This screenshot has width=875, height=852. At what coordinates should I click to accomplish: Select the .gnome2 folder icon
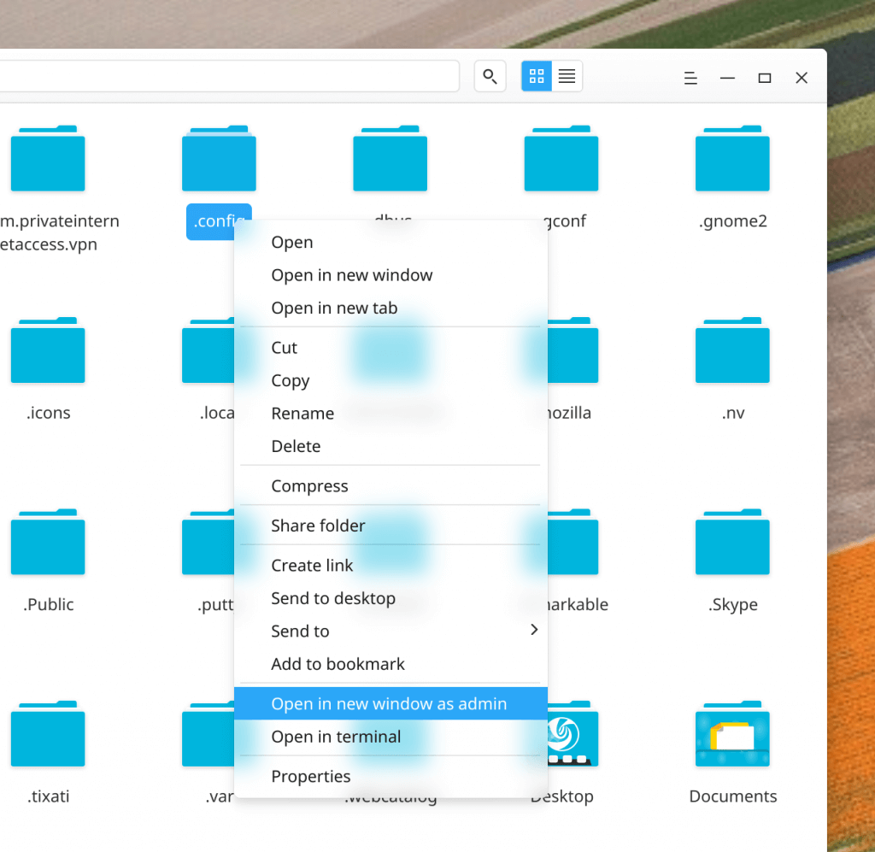(732, 160)
